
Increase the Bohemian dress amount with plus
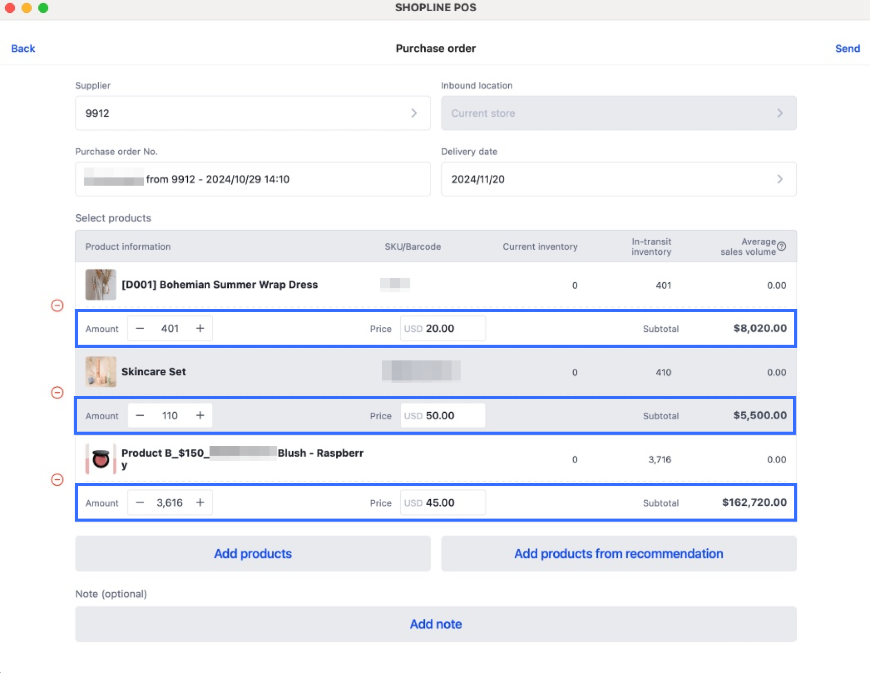click(200, 328)
